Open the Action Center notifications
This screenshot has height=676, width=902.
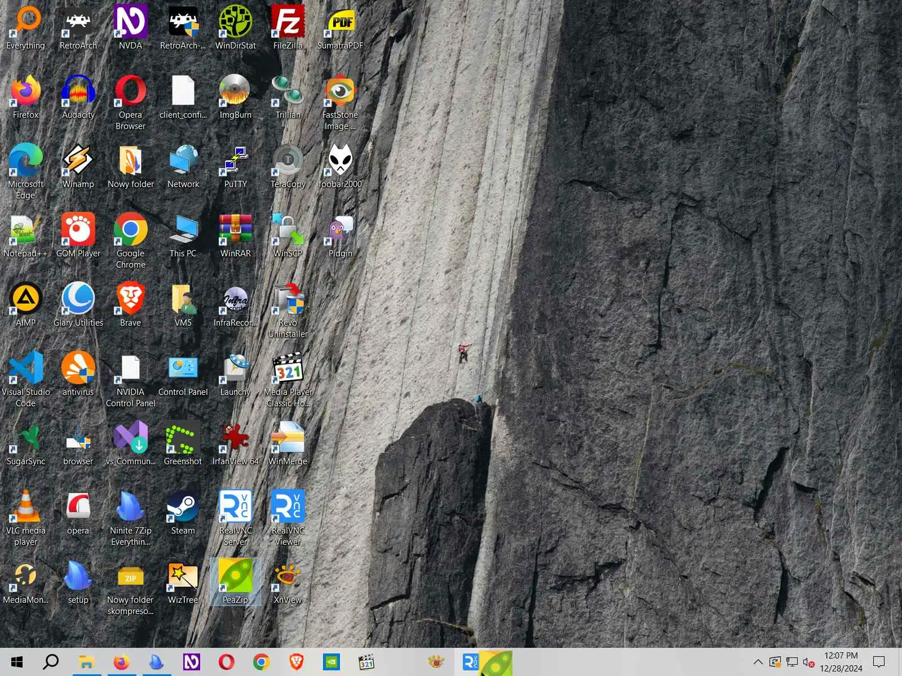[879, 662]
